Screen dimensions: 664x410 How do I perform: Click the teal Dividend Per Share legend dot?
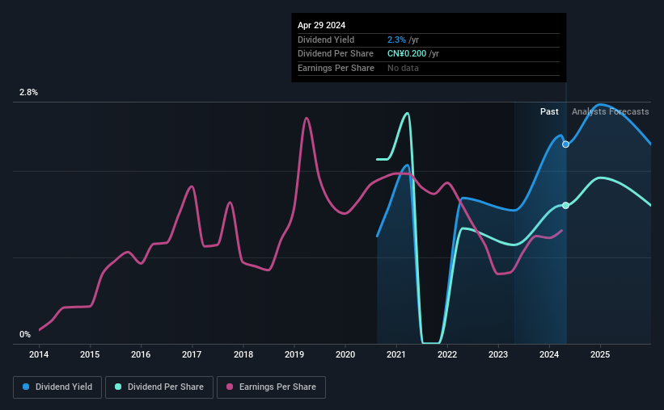click(x=118, y=387)
